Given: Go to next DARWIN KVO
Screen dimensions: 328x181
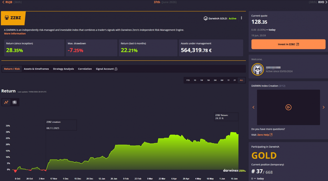Looking at the screenshot, I should coord(323,2).
